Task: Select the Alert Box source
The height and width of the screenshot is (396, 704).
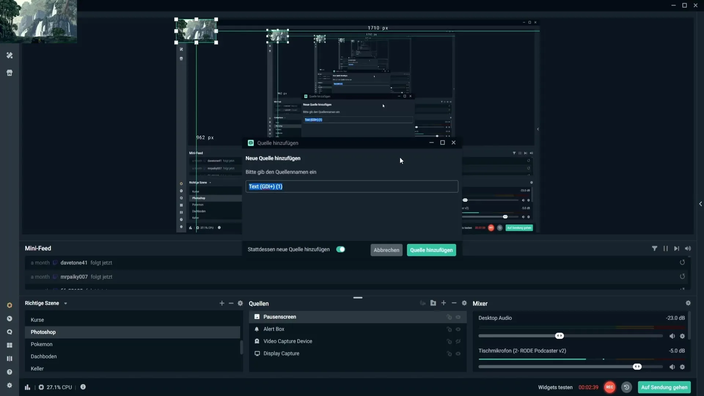Action: pos(357,329)
